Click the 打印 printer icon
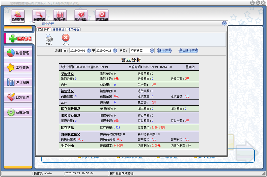Image resolution: width=267 pixels, height=177 pixels. [49, 39]
